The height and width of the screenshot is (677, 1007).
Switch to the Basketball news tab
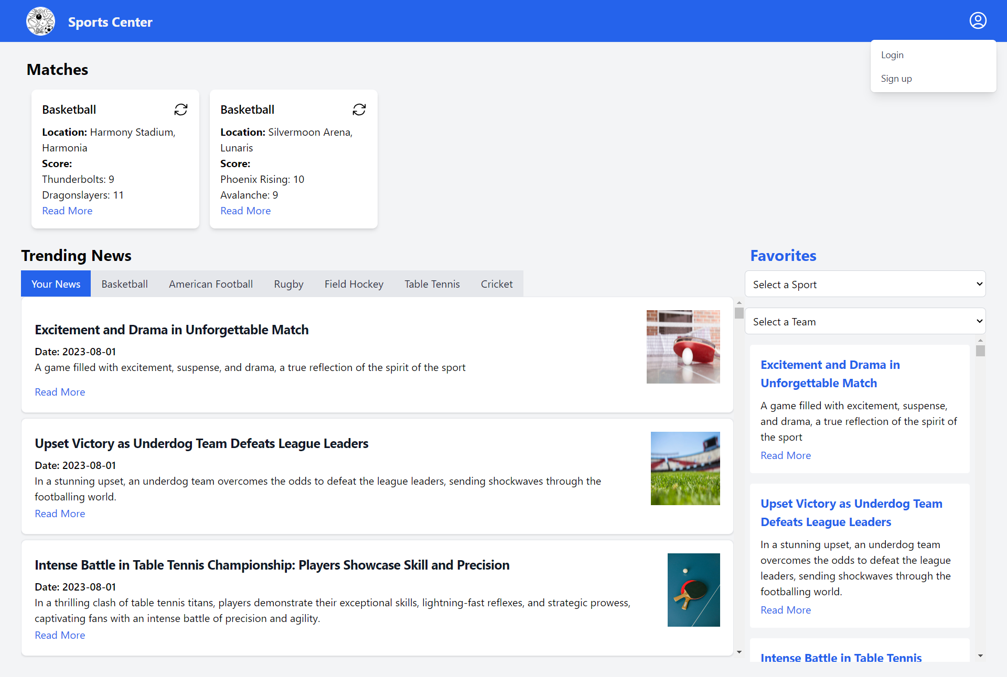pyautogui.click(x=124, y=284)
